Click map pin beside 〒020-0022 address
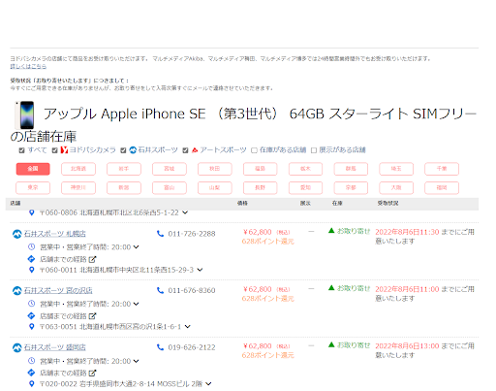This screenshot has width=496, height=391. pos(31,384)
